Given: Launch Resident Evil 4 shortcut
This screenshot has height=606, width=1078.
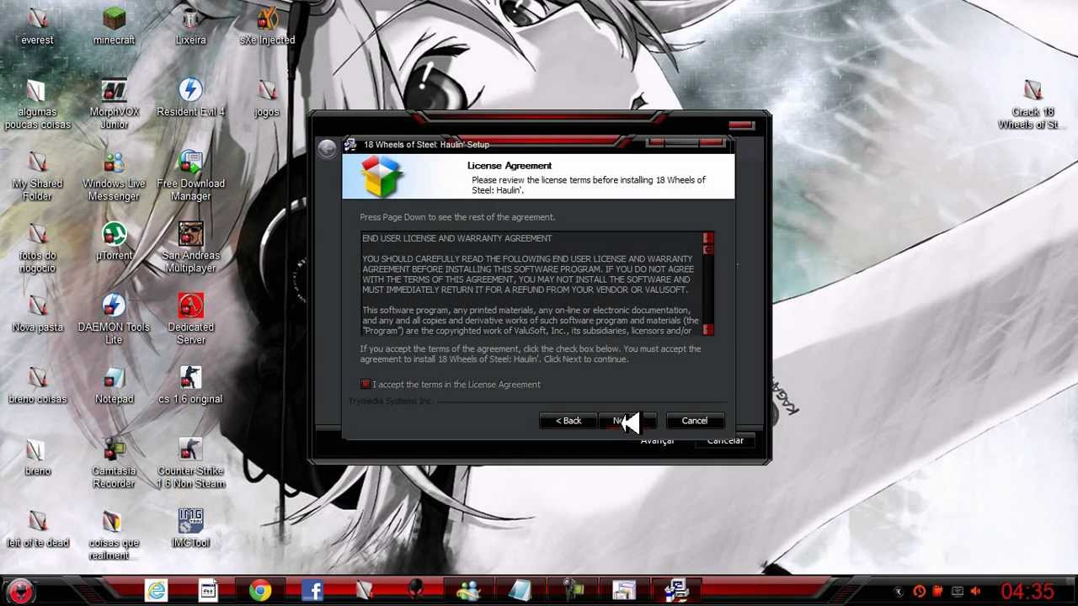Looking at the screenshot, I should point(190,98).
